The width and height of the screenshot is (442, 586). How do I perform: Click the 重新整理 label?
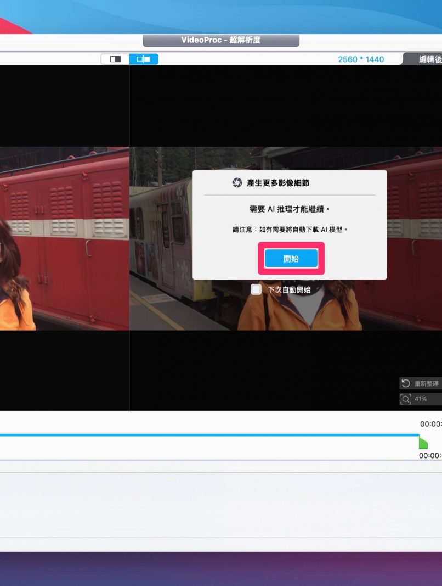pyautogui.click(x=427, y=383)
